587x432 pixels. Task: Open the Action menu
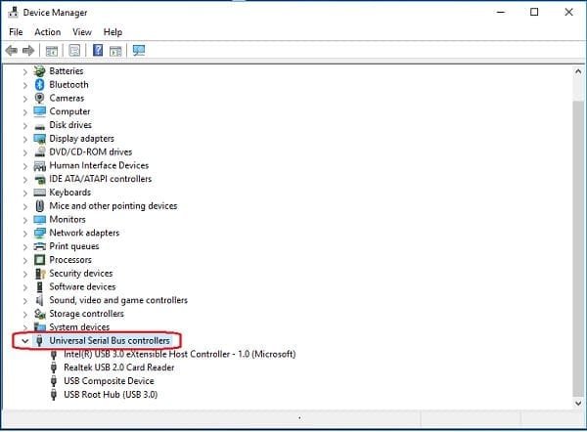coord(47,32)
